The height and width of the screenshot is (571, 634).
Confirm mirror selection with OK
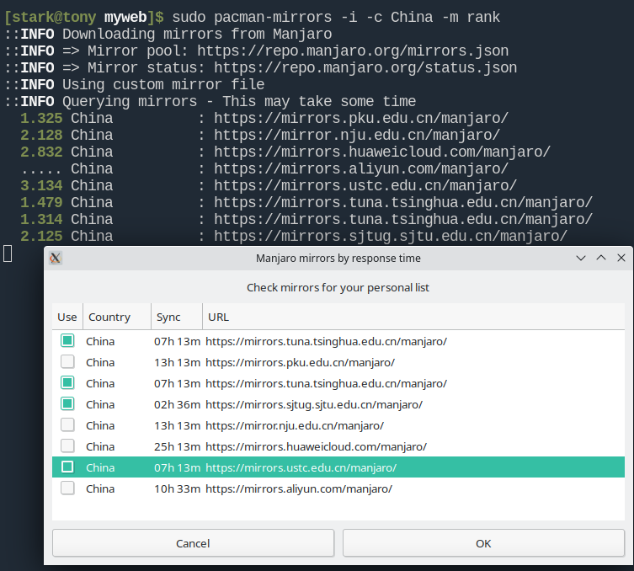[x=483, y=543]
